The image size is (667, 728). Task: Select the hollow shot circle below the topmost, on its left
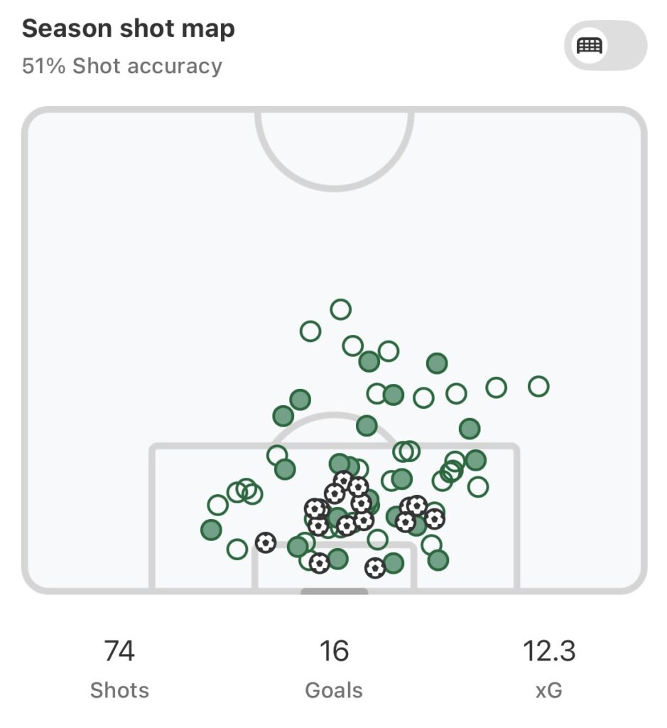pos(310,331)
